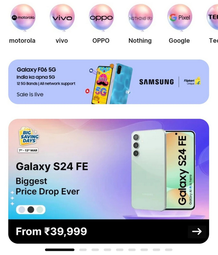Click the Big Saving Days badge
218x255 pixels.
click(x=29, y=136)
